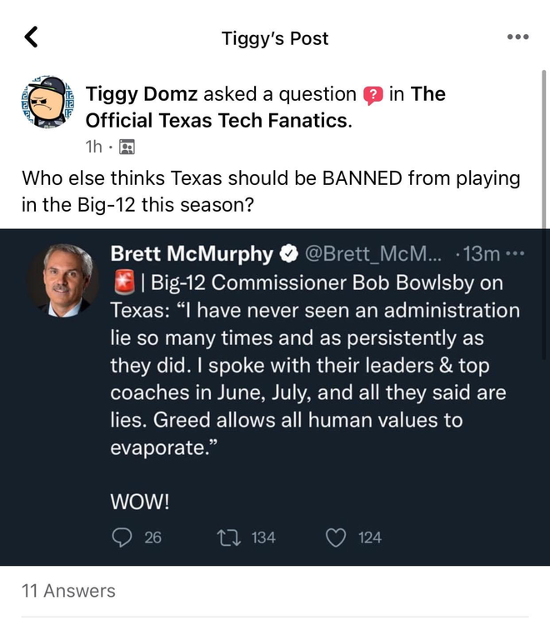
Task: Tap the Tiggy's Post header title
Action: [275, 38]
